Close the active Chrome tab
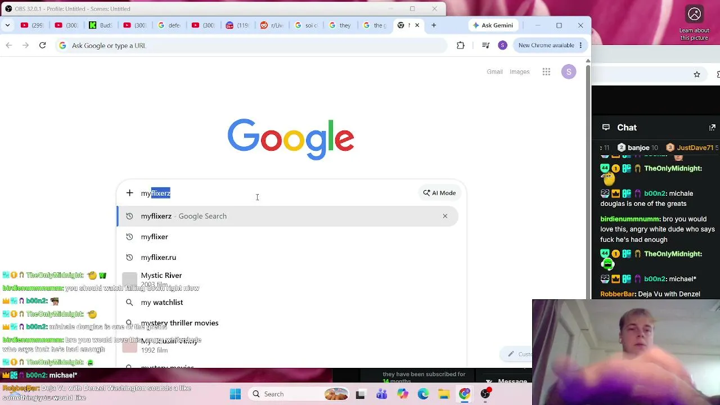Viewport: 720px width, 405px height. point(417,25)
